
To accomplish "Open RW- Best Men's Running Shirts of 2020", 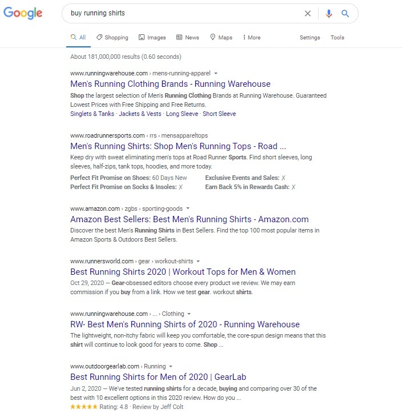I will pos(185,324).
